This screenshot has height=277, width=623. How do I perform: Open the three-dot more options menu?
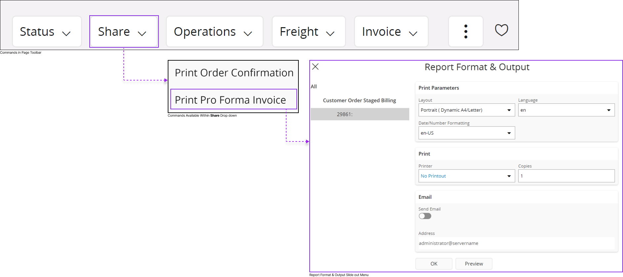[466, 31]
